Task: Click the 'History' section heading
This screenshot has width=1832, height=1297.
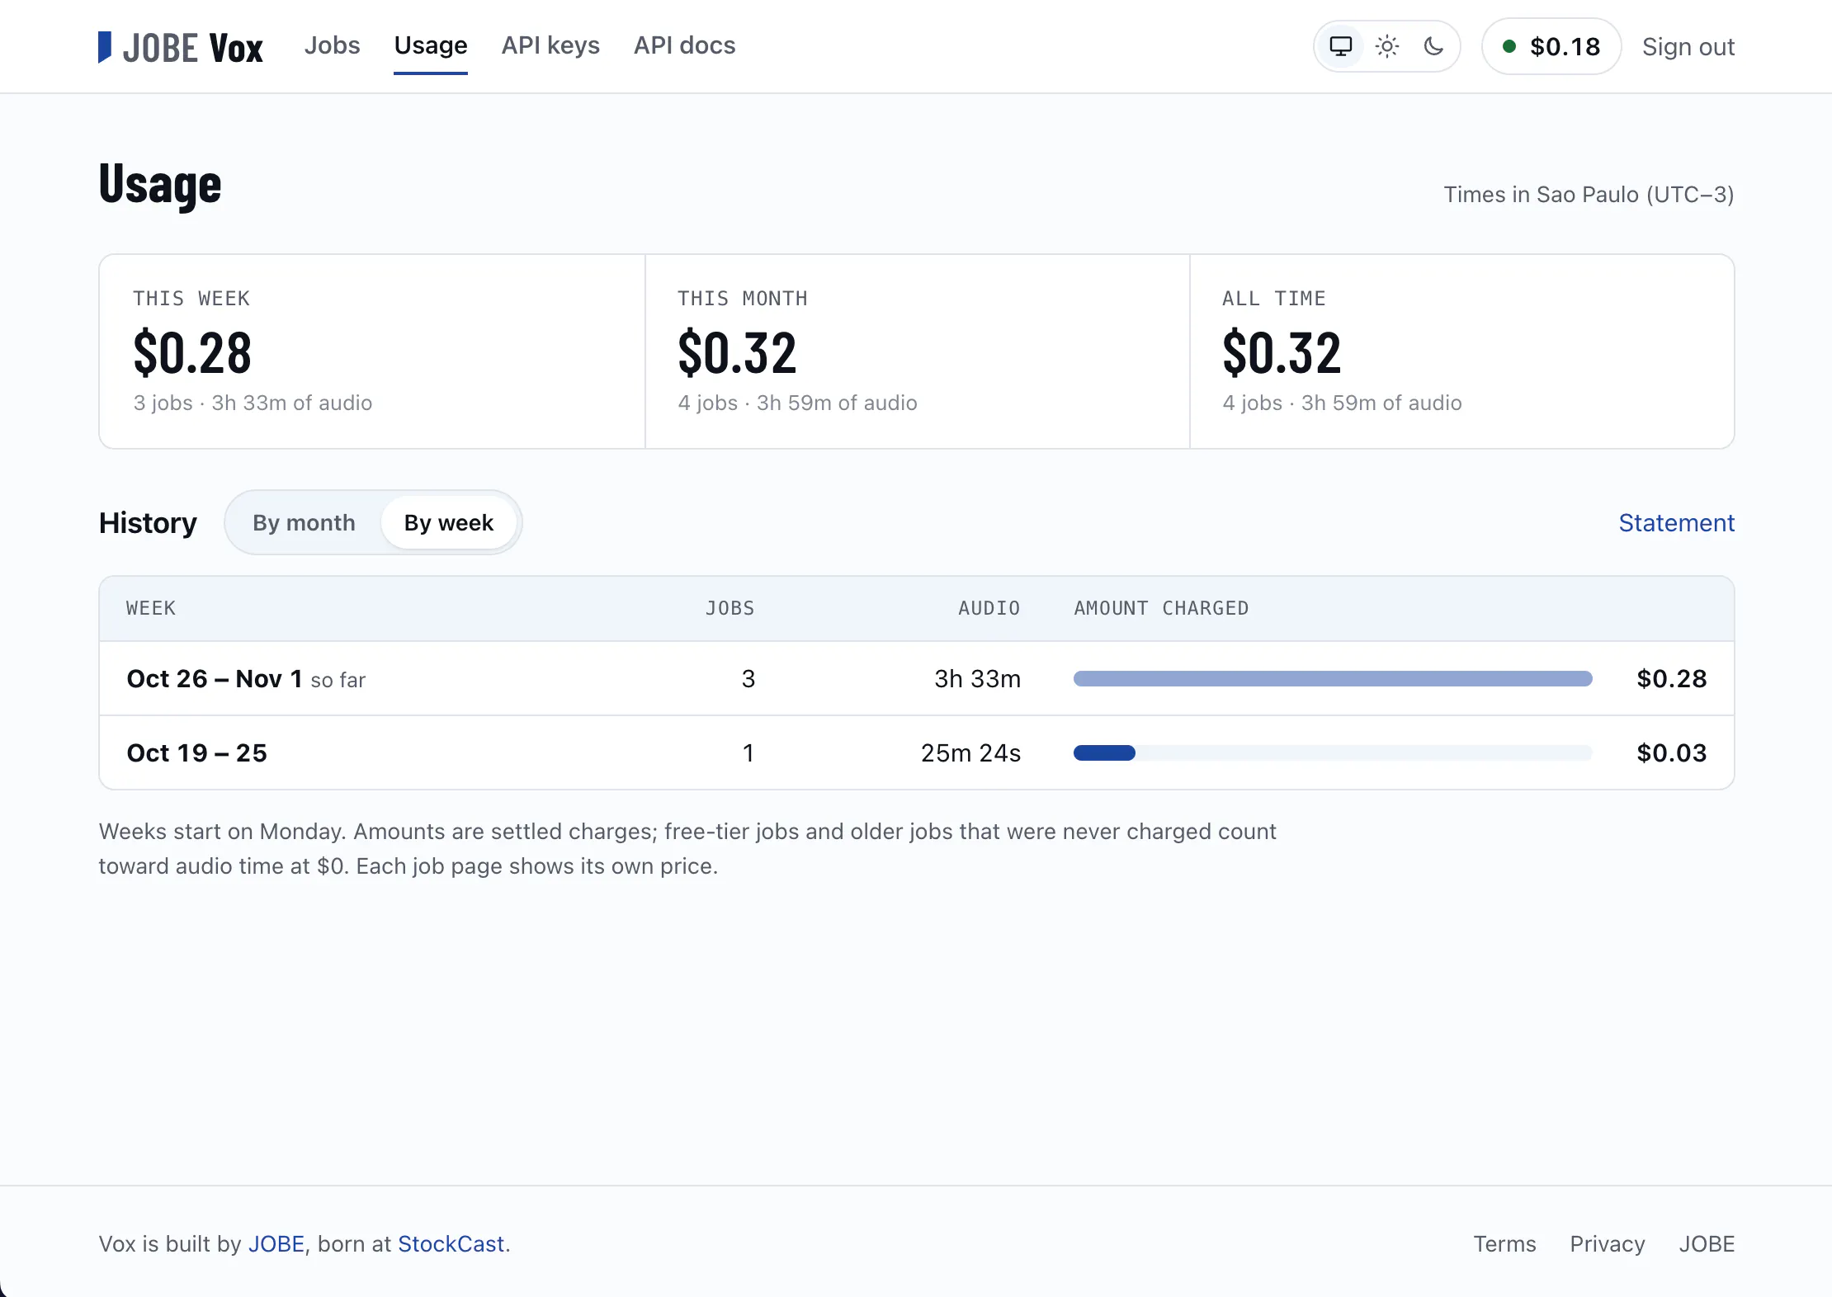Action: [x=148, y=523]
